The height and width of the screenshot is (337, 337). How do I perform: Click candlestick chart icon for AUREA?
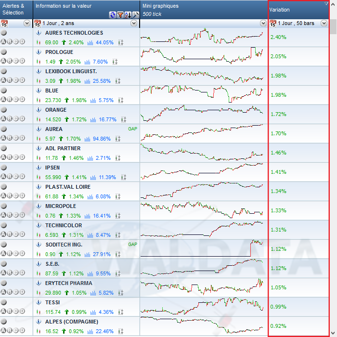(39, 139)
